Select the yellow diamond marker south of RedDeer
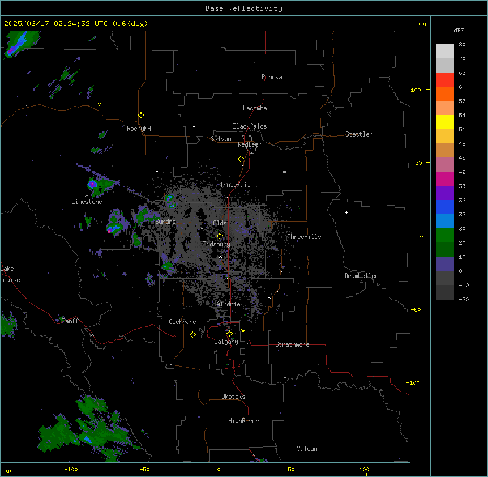The width and height of the screenshot is (488, 477). [241, 159]
